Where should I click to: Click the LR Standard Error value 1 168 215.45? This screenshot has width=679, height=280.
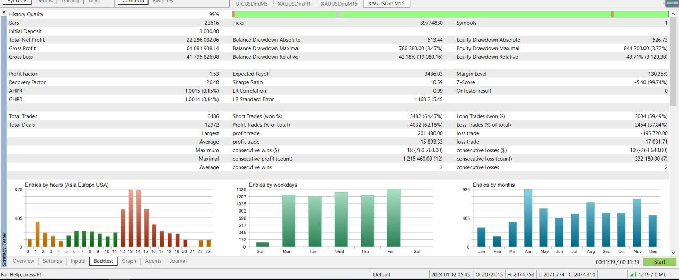pyautogui.click(x=428, y=99)
